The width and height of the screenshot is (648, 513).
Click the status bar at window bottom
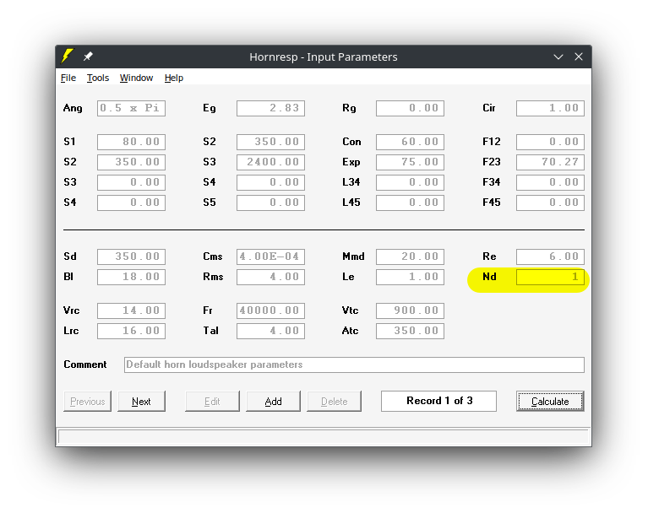324,437
